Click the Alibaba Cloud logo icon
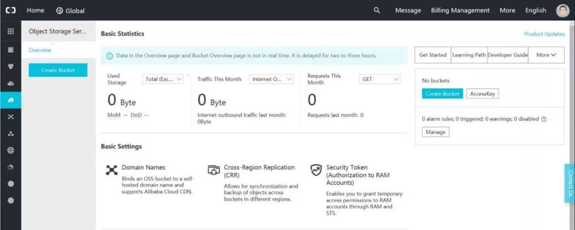575x230 pixels. (x=11, y=10)
